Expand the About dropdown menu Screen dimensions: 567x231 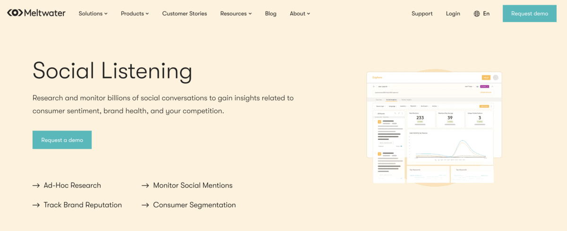click(300, 14)
